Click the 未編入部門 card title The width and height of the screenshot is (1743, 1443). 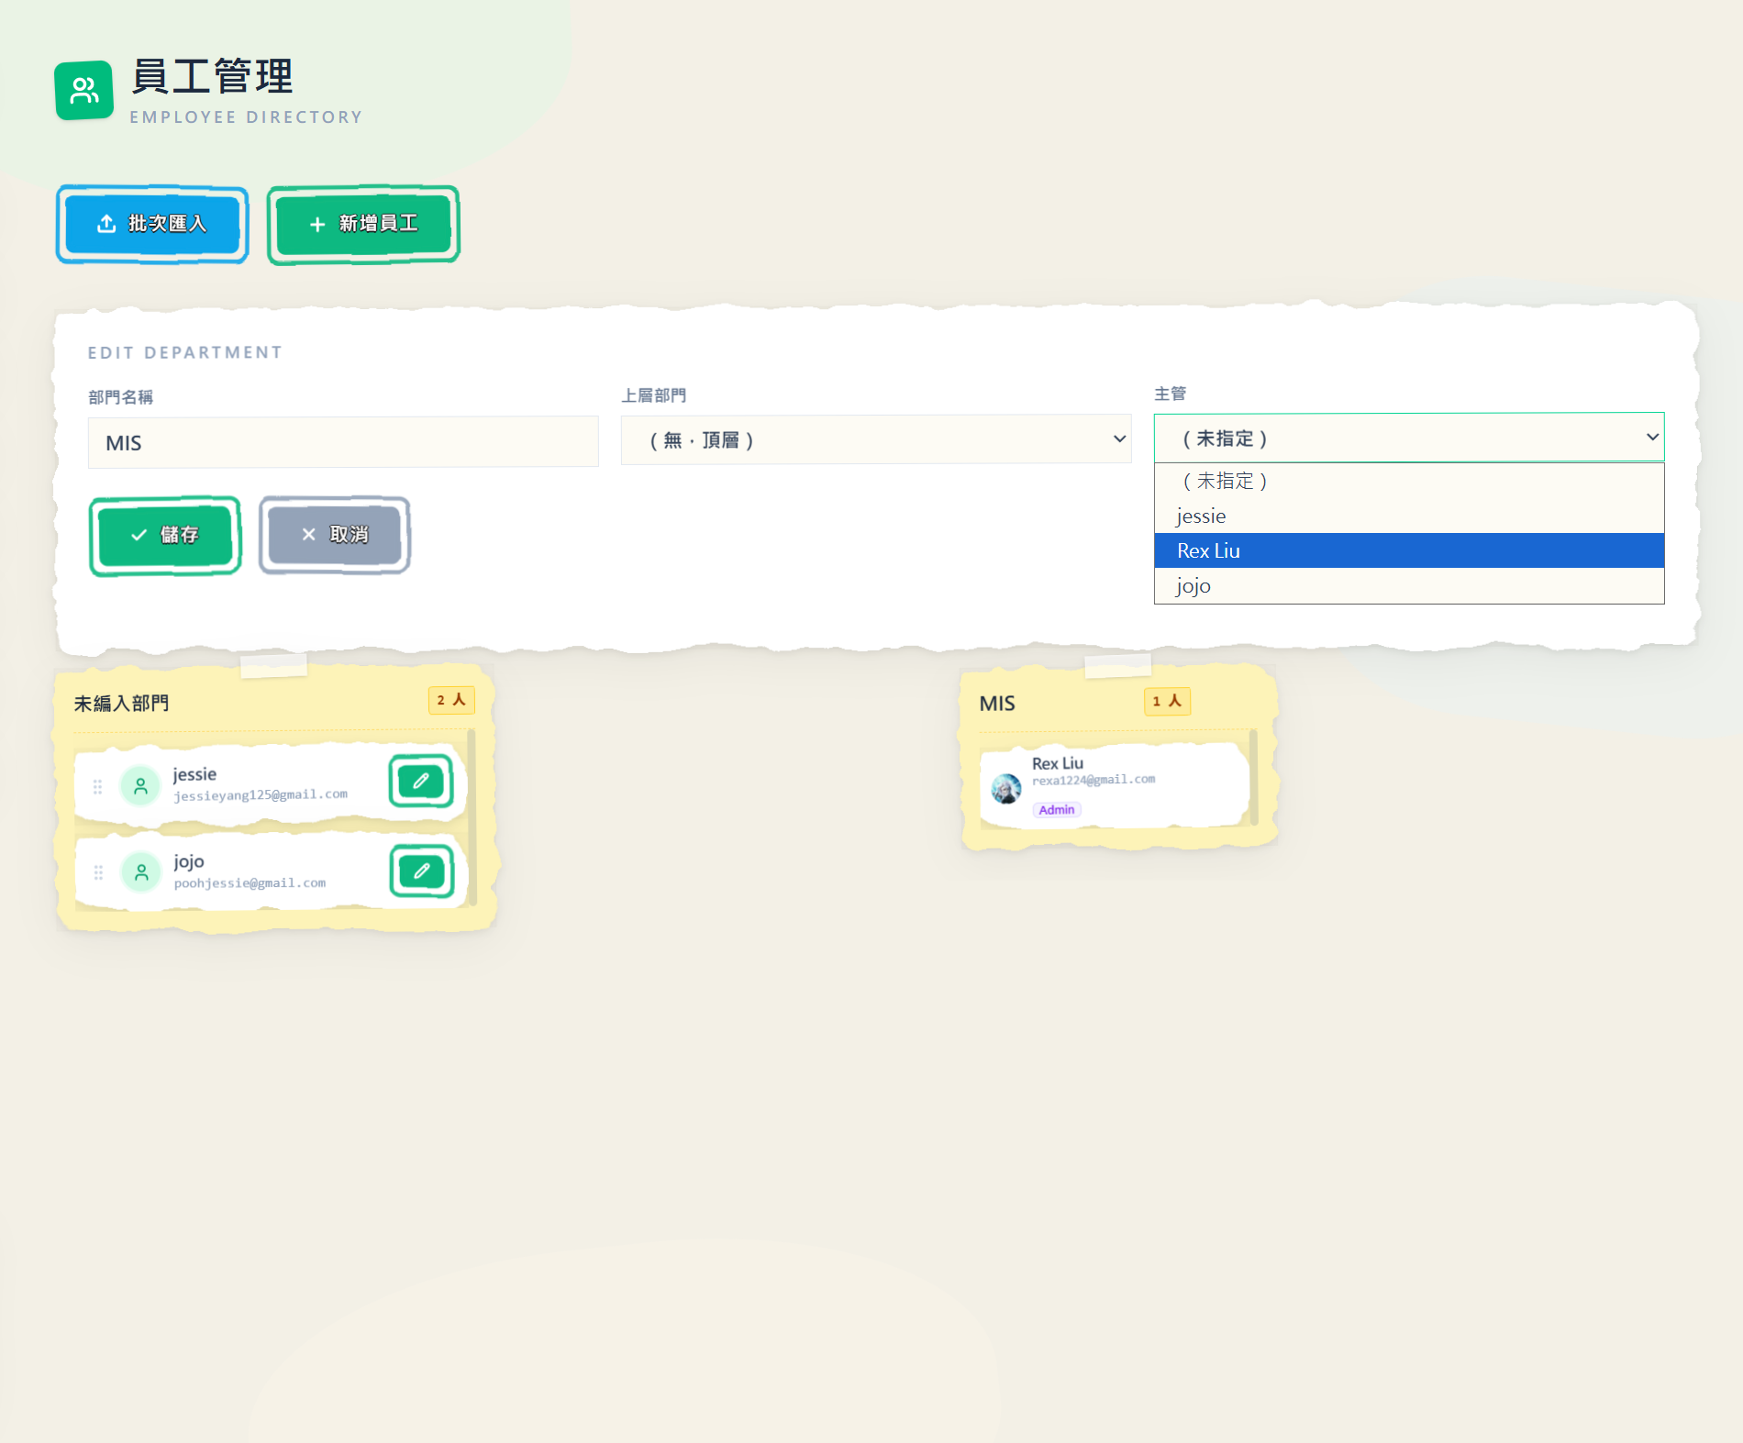pos(121,704)
